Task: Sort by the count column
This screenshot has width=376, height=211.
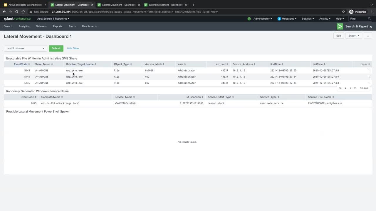Action: [x=365, y=64]
